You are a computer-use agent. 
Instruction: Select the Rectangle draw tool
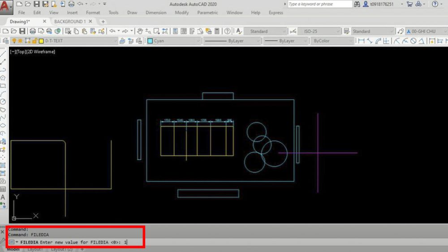(x=3, y=85)
